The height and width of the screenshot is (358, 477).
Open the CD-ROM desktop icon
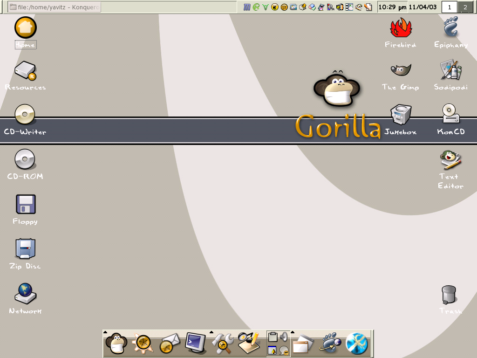click(x=25, y=159)
